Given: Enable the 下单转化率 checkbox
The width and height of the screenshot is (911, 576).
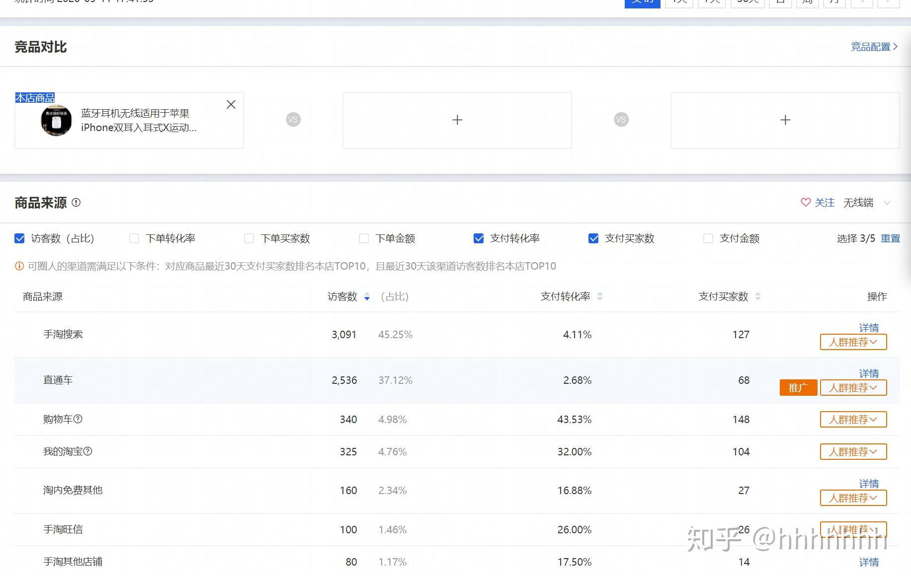Looking at the screenshot, I should coord(134,239).
